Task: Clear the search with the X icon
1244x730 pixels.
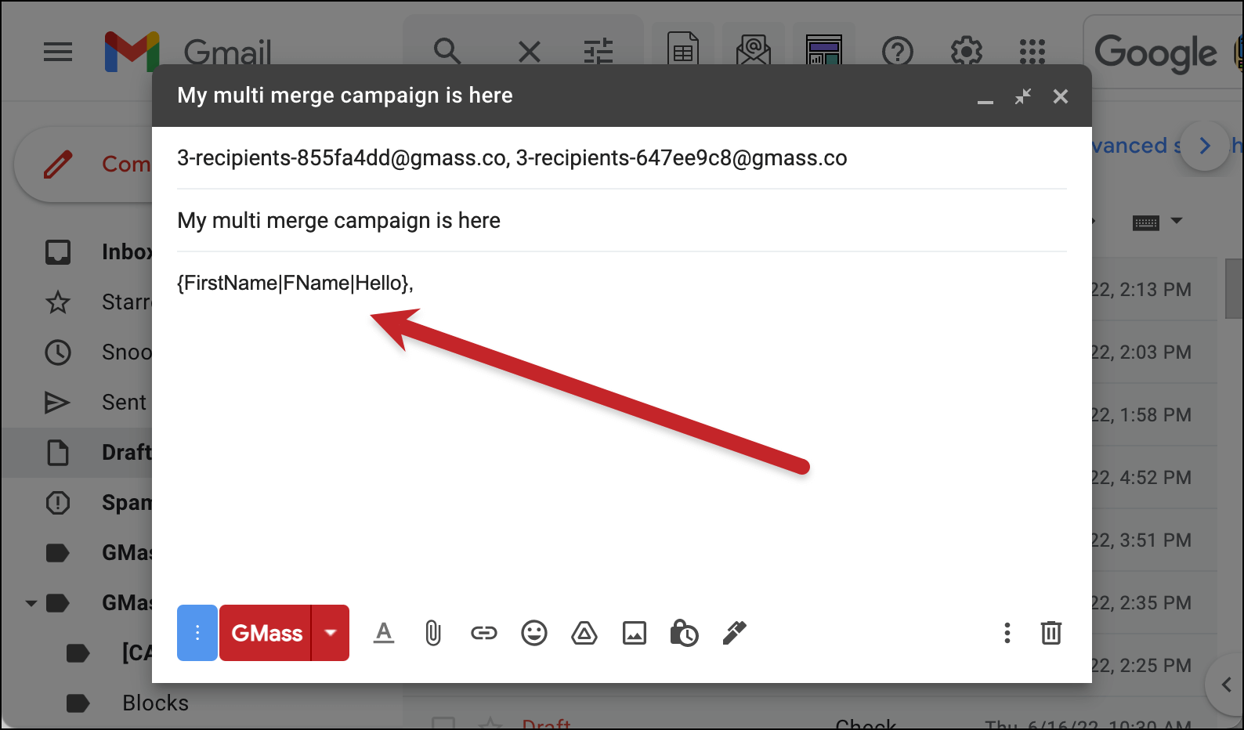Action: click(x=530, y=52)
